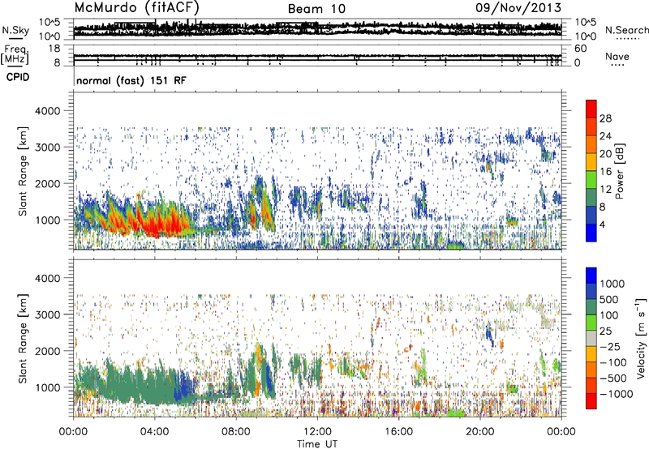This screenshot has height=449, width=649.
Task: Click the gray segment of velocity colorbar
Action: pyautogui.click(x=591, y=339)
